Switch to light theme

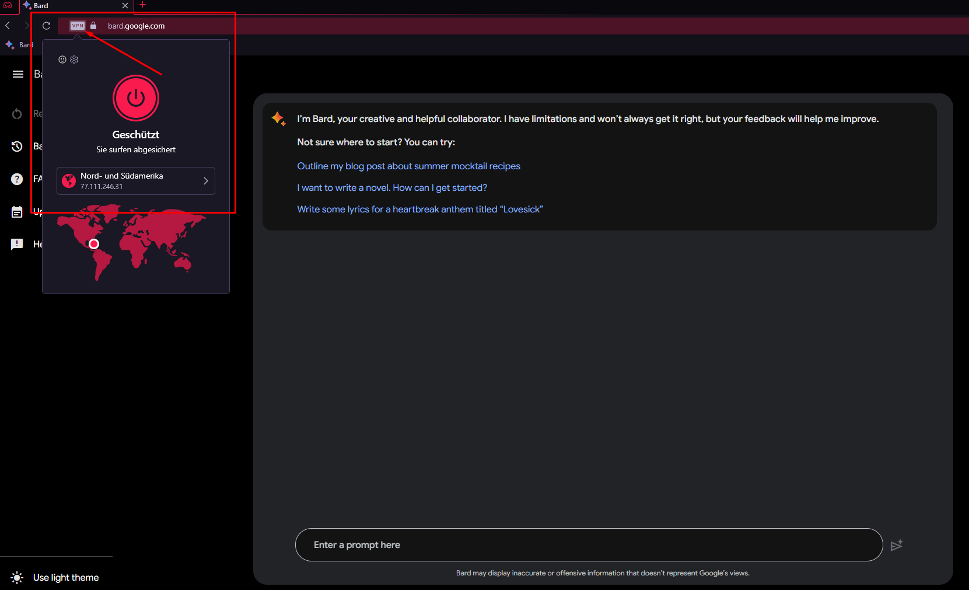tap(55, 577)
